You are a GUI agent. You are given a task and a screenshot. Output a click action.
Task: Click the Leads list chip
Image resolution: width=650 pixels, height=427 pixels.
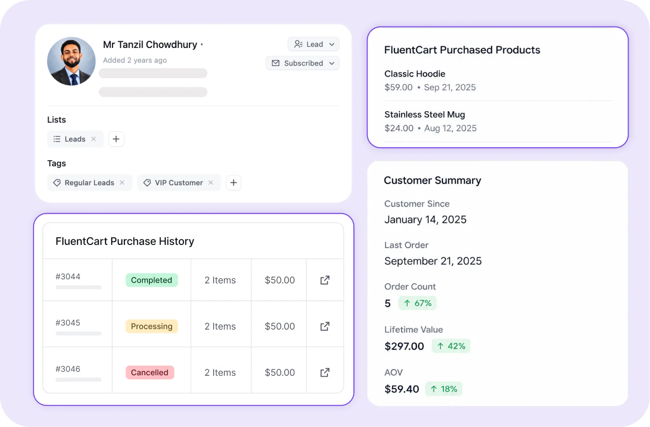75,139
